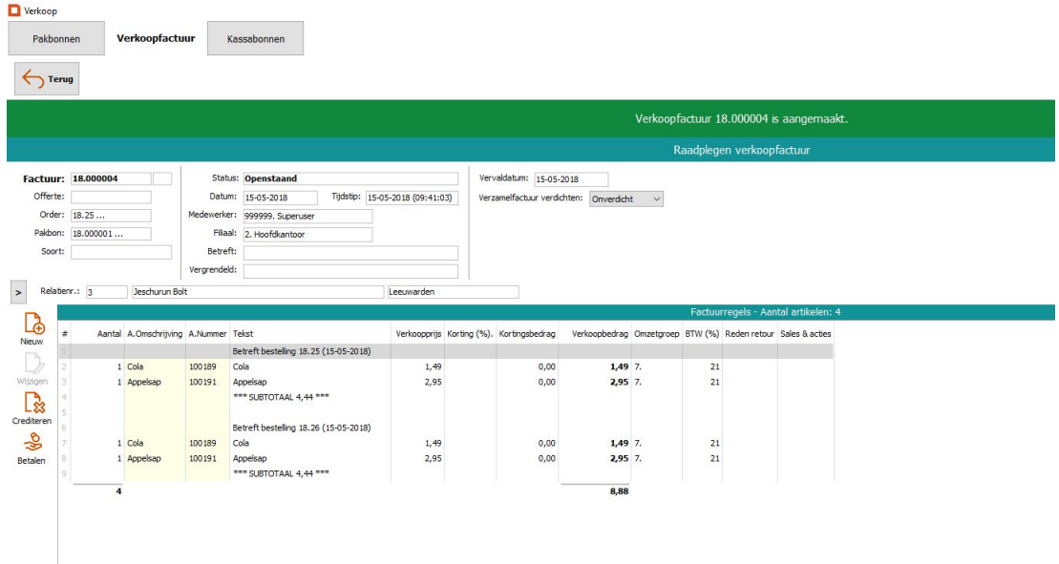The height and width of the screenshot is (564, 1059).
Task: Click the Vervaldatum date field
Action: click(569, 179)
